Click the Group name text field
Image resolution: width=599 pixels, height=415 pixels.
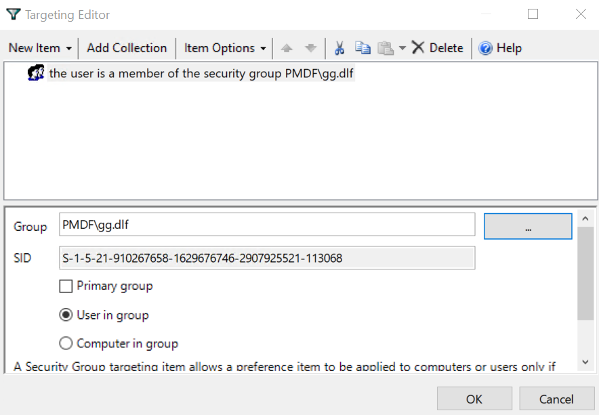pyautogui.click(x=267, y=225)
